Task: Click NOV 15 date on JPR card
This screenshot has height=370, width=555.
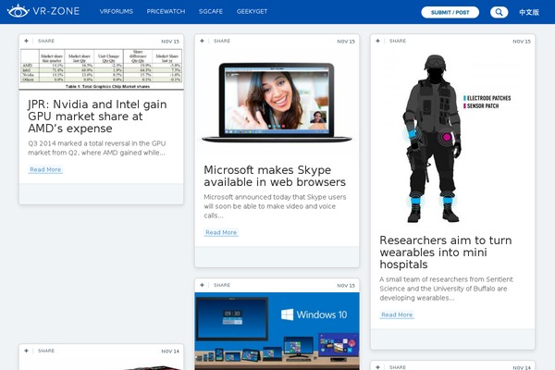Action: click(x=170, y=41)
